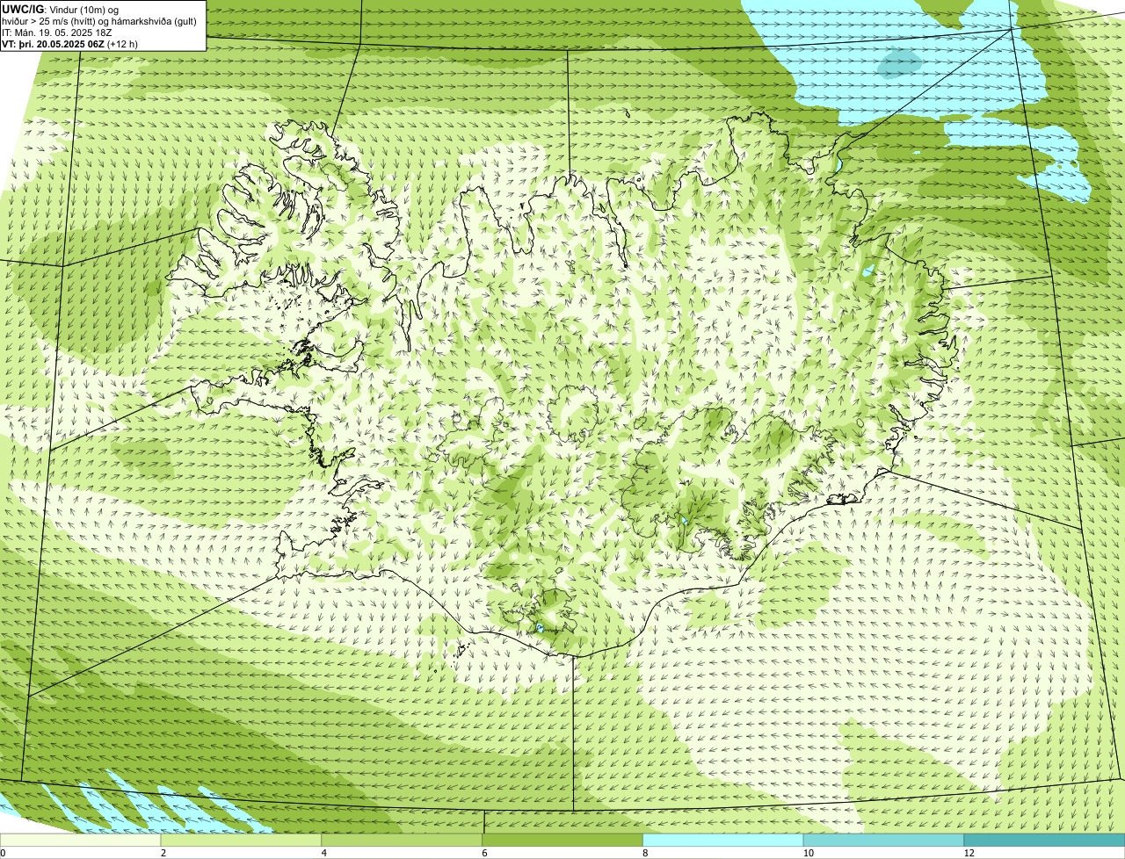Click the legend tick label "12"

[x=969, y=853]
